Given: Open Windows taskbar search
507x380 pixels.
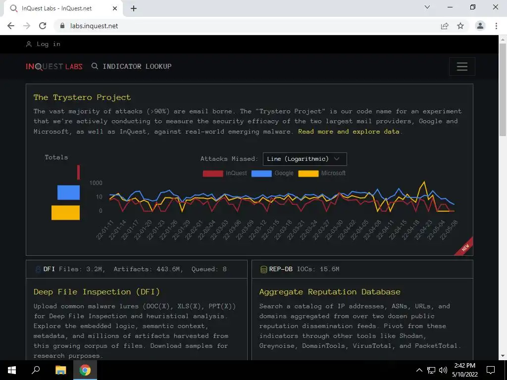Looking at the screenshot, I should coord(36,370).
